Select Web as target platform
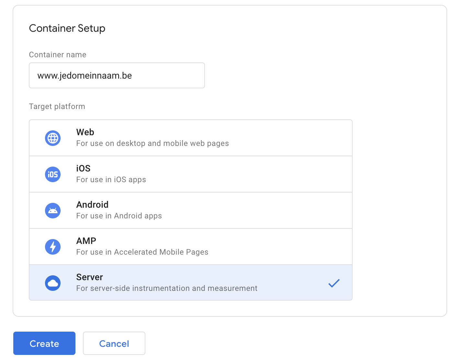452x363 pixels. (85, 132)
